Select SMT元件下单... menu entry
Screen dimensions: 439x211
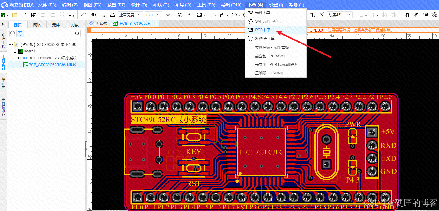276,21
